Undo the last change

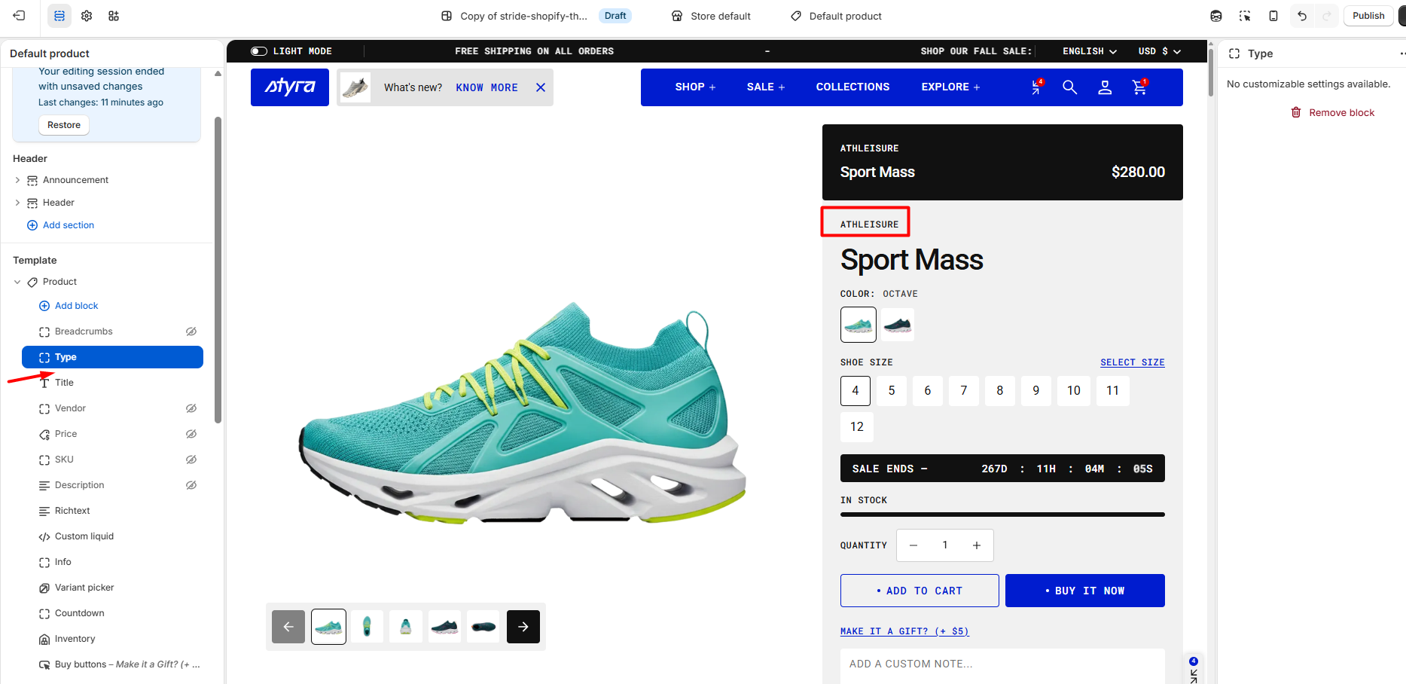[x=1302, y=16]
